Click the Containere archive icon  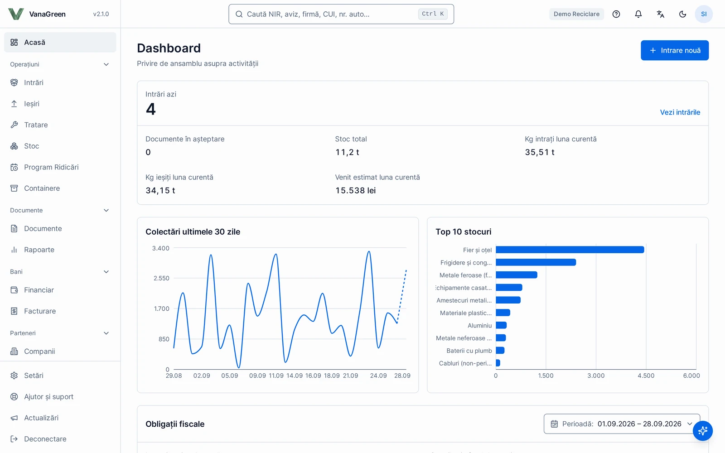point(14,188)
